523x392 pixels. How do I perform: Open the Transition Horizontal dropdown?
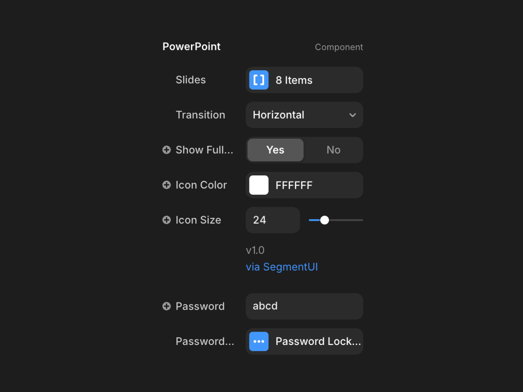(304, 115)
